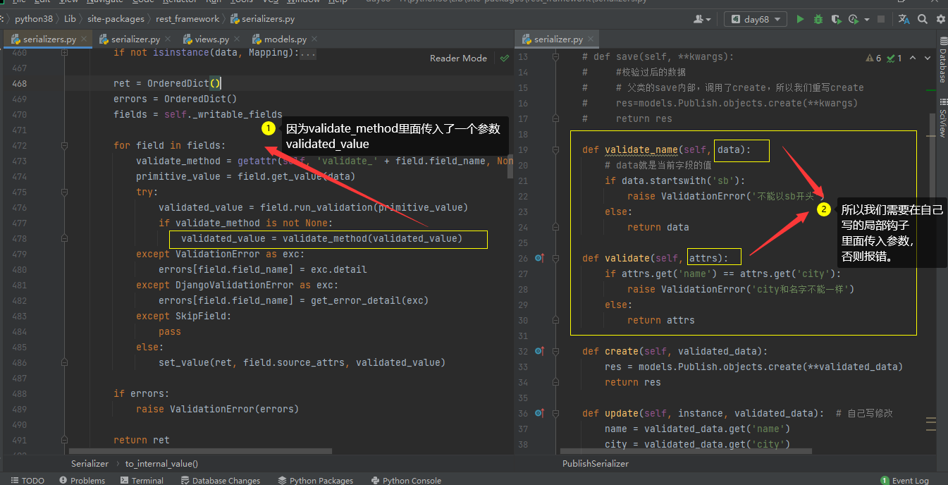Click the folded ellipsis after Mapping
This screenshot has width=948, height=485.
click(x=308, y=52)
